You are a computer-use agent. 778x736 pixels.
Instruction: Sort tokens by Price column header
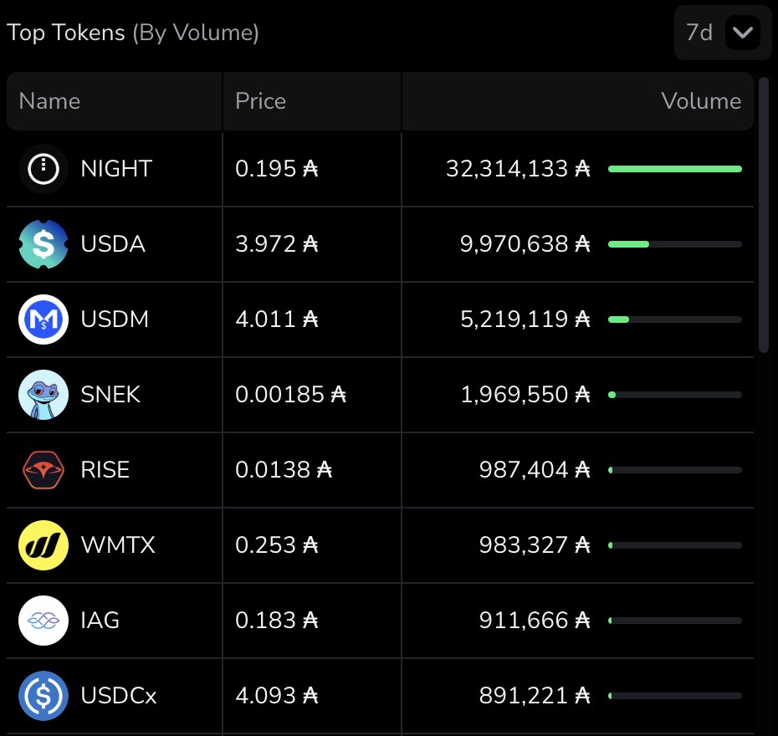[261, 101]
